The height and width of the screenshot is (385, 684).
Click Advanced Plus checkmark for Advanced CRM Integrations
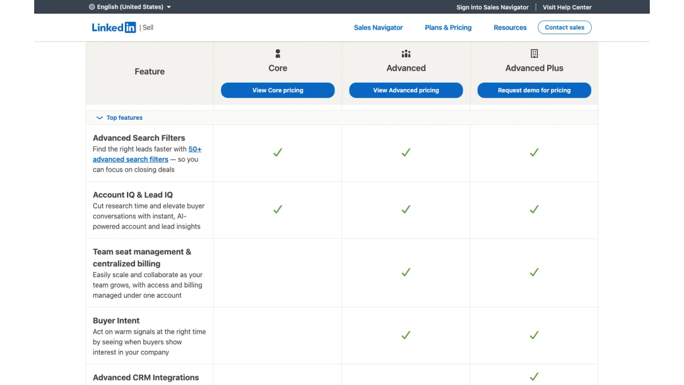[534, 376]
